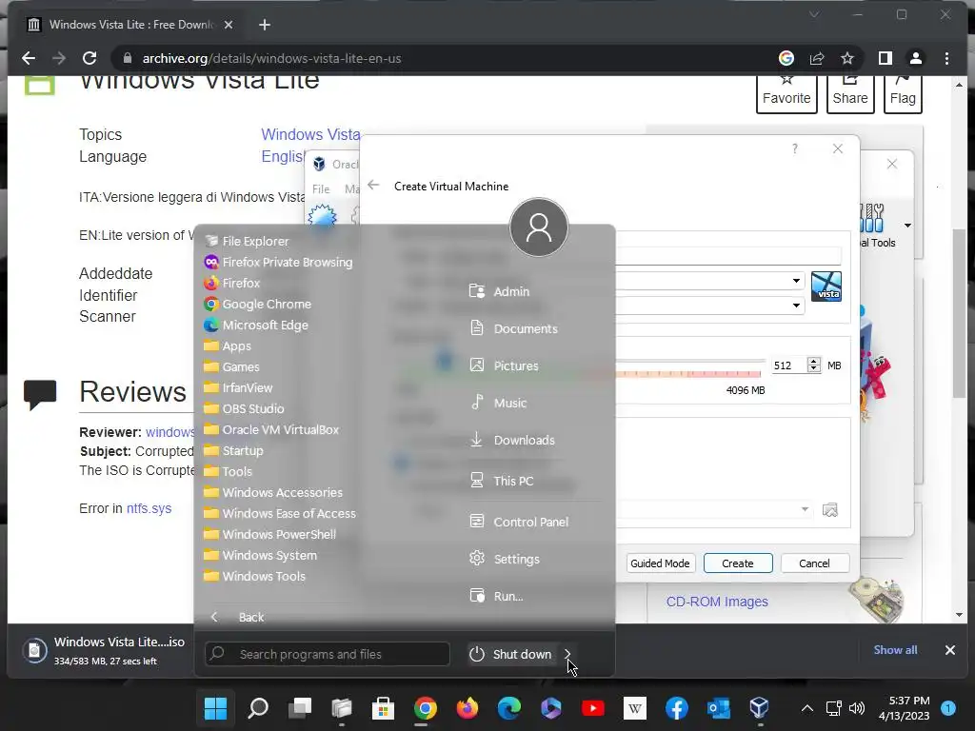Expand the Shut down options arrow
This screenshot has height=731, width=975.
click(x=567, y=654)
